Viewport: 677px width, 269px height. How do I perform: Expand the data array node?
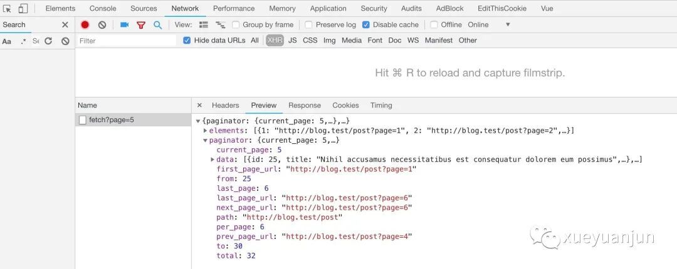click(x=213, y=160)
